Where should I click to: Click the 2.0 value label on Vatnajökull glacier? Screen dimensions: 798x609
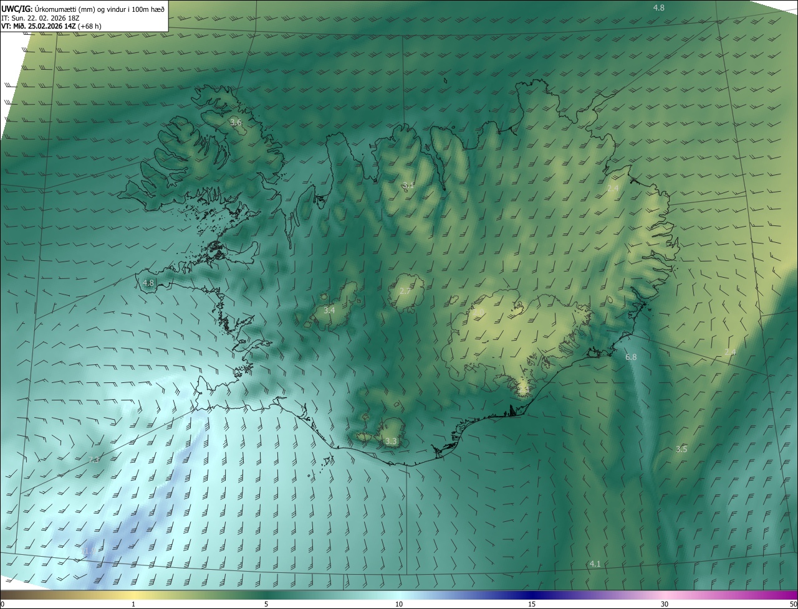pyautogui.click(x=479, y=311)
